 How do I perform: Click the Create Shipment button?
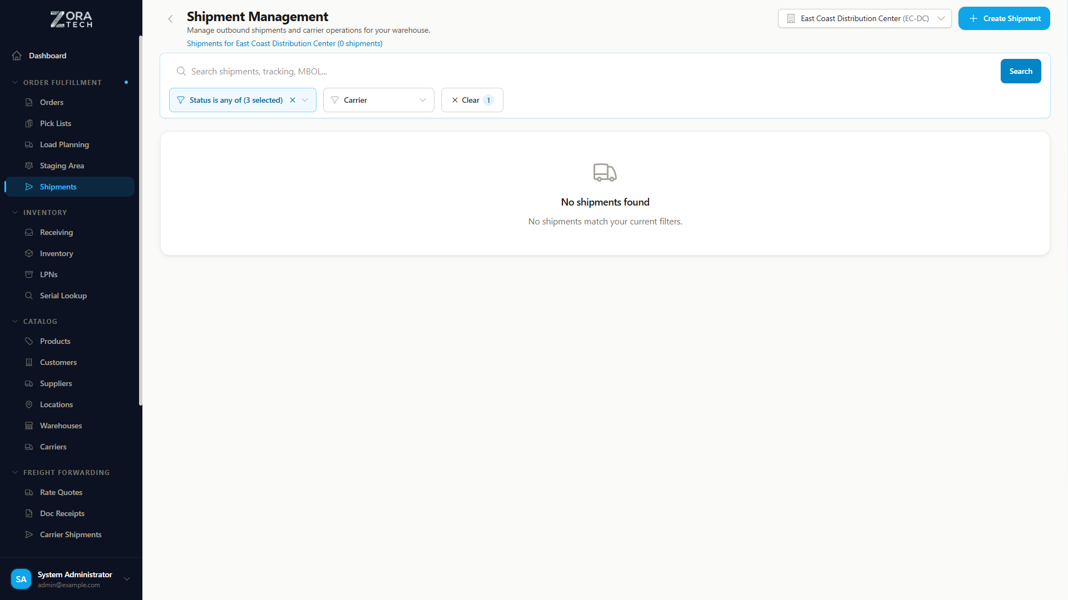1004,18
